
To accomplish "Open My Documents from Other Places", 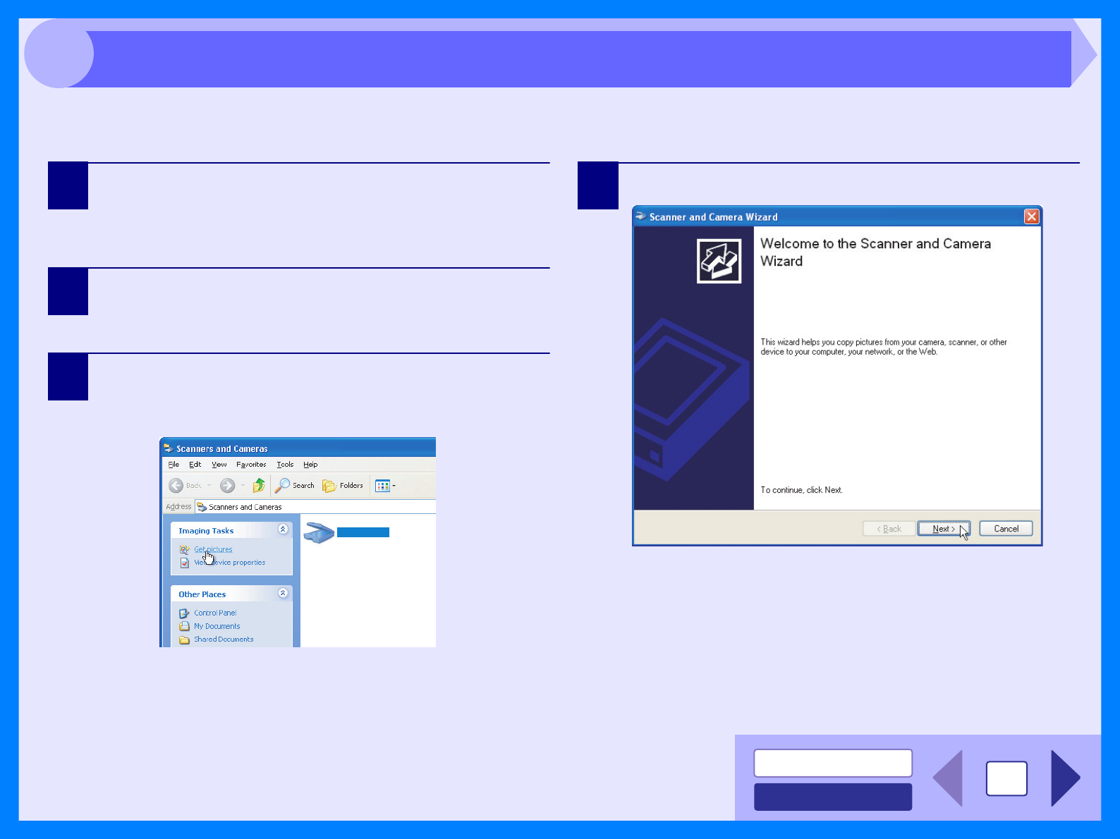I will (217, 626).
